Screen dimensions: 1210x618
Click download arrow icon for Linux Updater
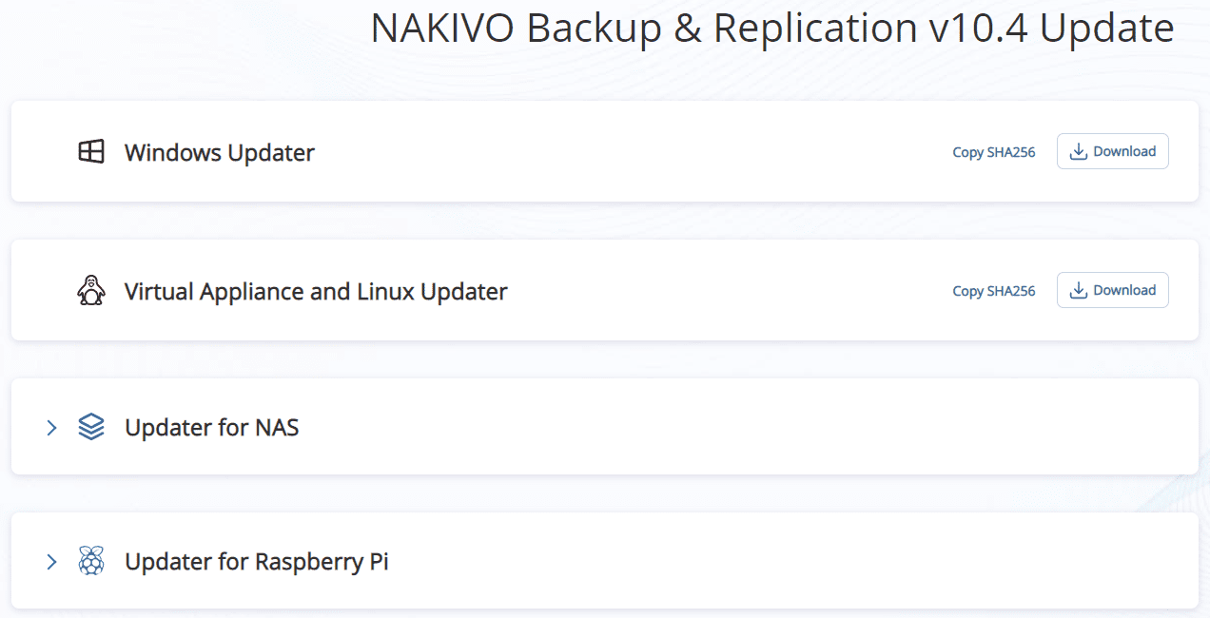point(1079,291)
